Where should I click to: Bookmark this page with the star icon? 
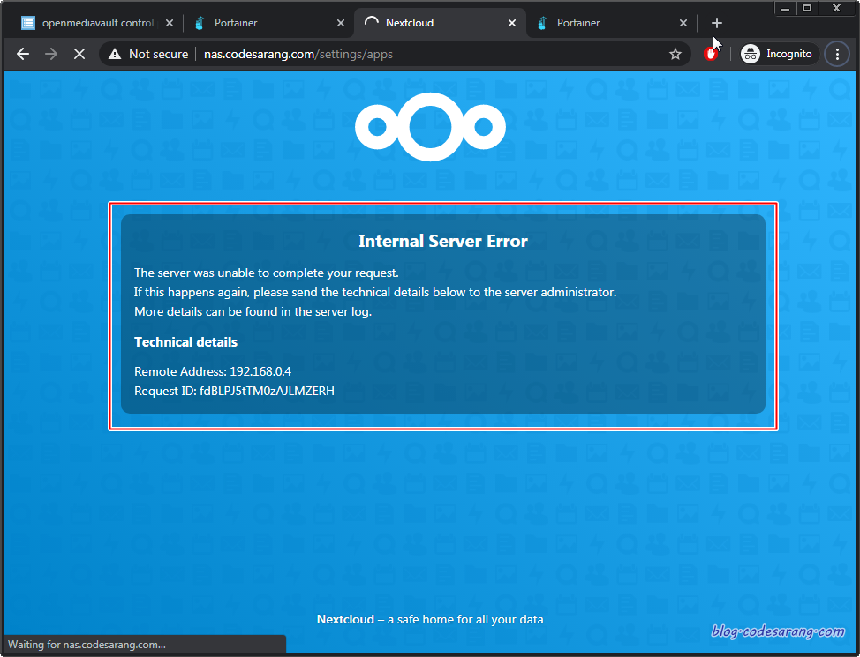[675, 54]
